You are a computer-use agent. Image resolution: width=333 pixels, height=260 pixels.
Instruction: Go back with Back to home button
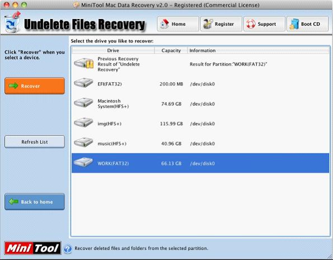(x=35, y=202)
